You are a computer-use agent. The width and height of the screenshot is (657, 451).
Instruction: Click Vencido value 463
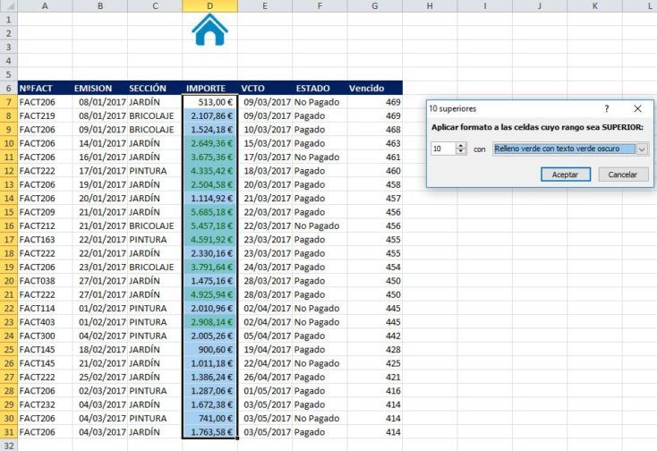pos(374,143)
